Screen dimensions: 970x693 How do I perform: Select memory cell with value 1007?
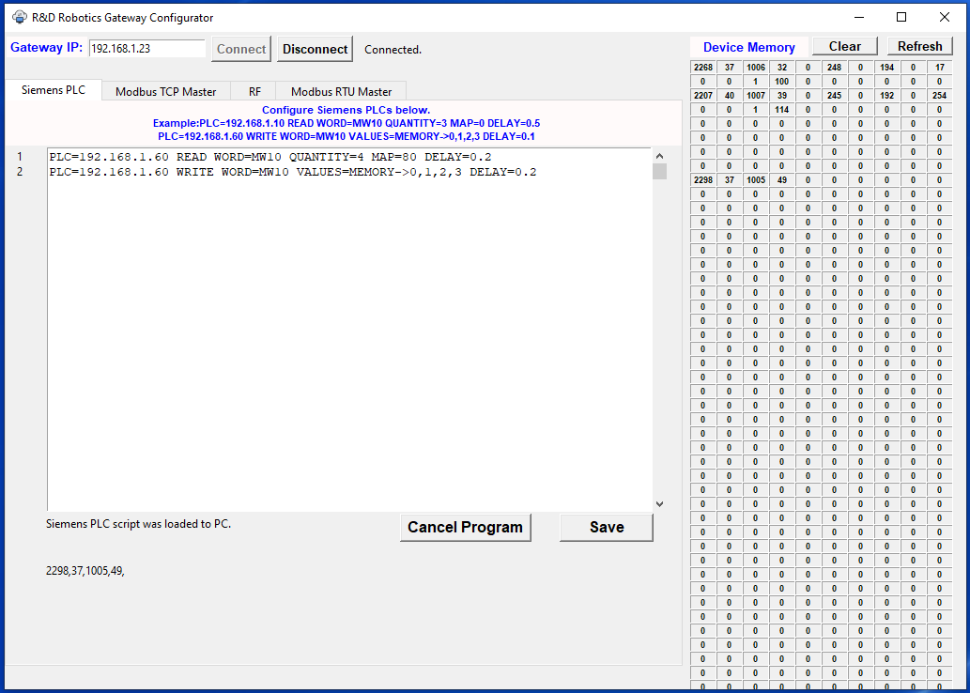[755, 95]
